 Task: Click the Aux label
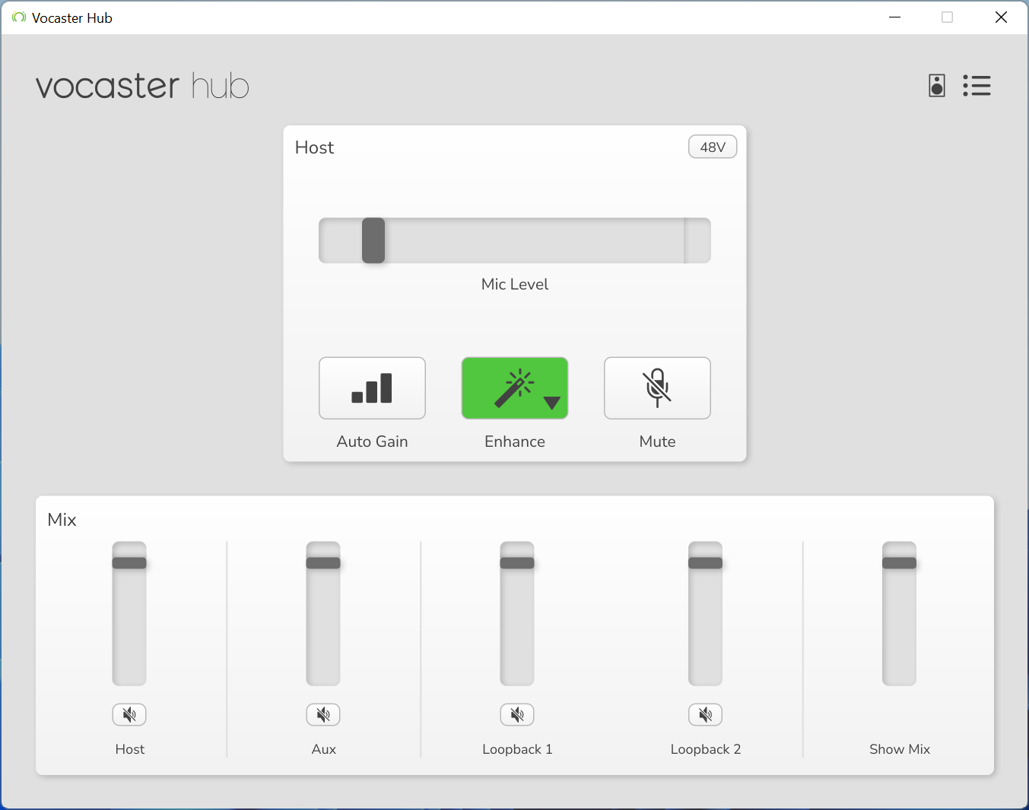tap(324, 749)
